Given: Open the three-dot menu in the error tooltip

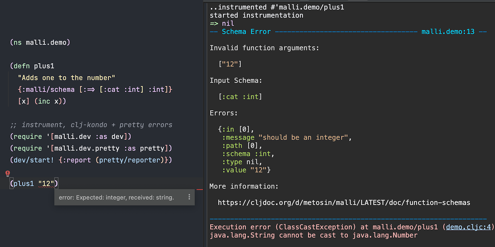Looking at the screenshot, I should (x=189, y=197).
